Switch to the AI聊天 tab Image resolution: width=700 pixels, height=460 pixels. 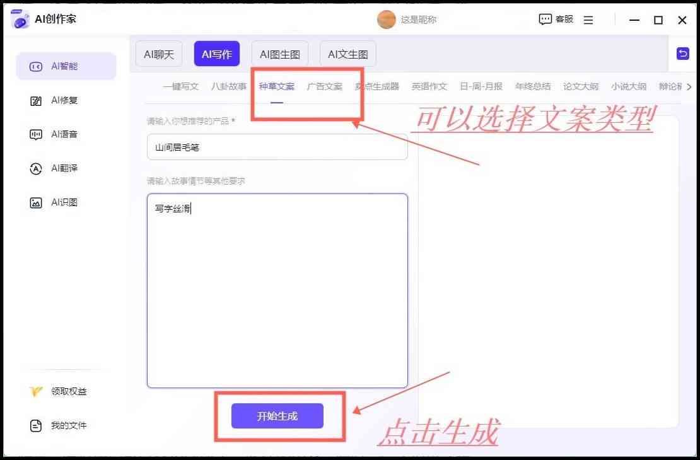pyautogui.click(x=159, y=54)
